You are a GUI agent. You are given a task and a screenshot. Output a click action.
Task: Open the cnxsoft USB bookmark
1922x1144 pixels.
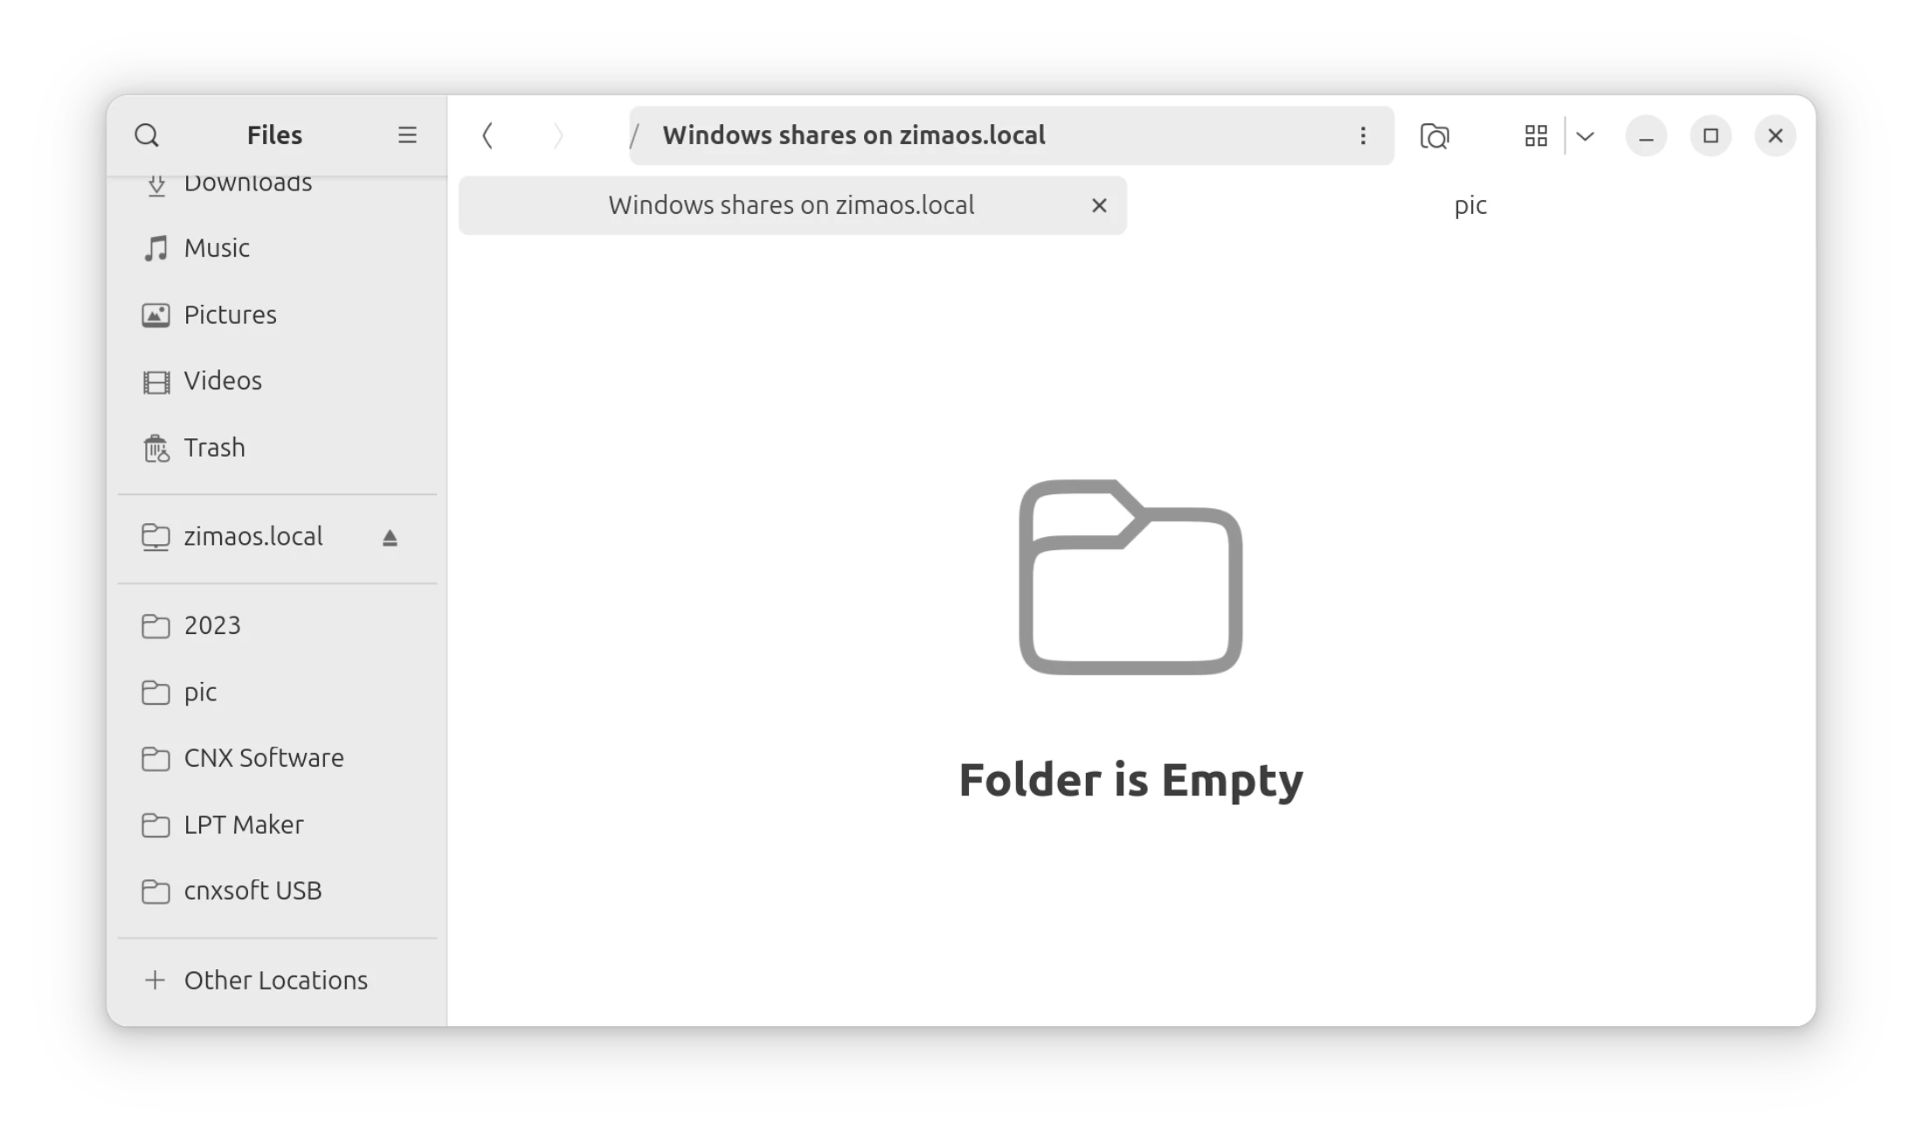click(277, 891)
